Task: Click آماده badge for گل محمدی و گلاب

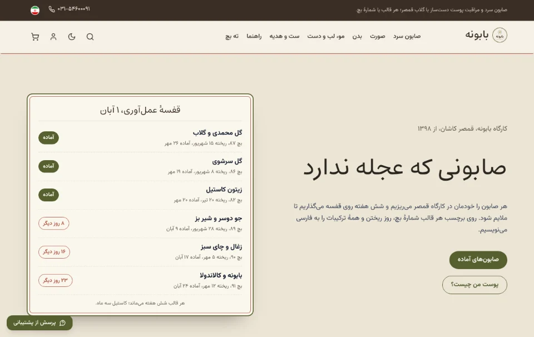Action: tap(49, 137)
